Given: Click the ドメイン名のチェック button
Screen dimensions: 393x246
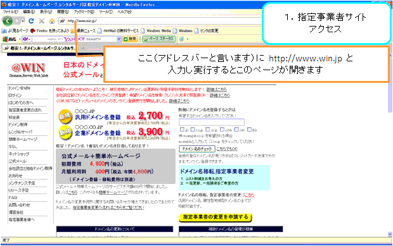Looking at the screenshot, I should point(197,149).
